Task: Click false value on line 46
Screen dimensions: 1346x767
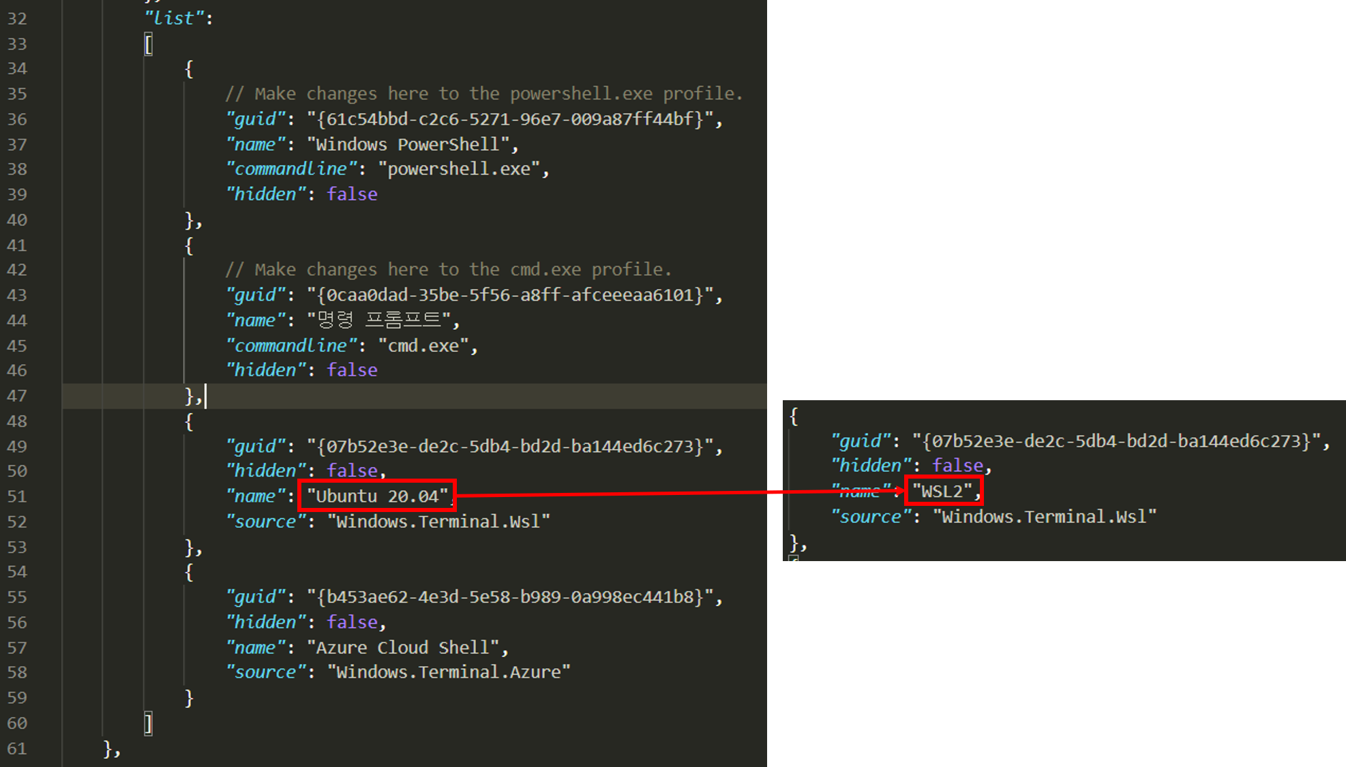Action: (x=352, y=370)
